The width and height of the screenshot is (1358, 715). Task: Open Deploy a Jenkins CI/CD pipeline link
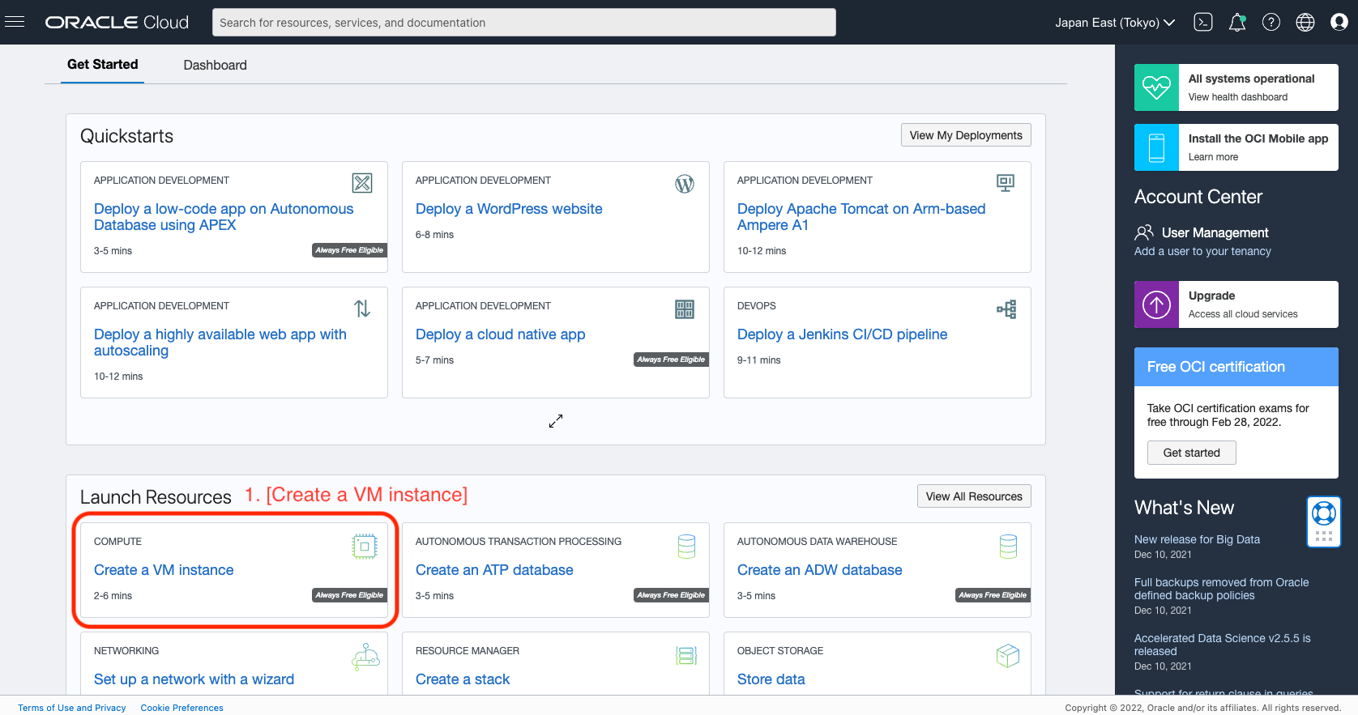click(x=842, y=334)
